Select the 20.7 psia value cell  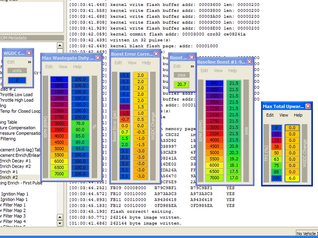[182, 84]
